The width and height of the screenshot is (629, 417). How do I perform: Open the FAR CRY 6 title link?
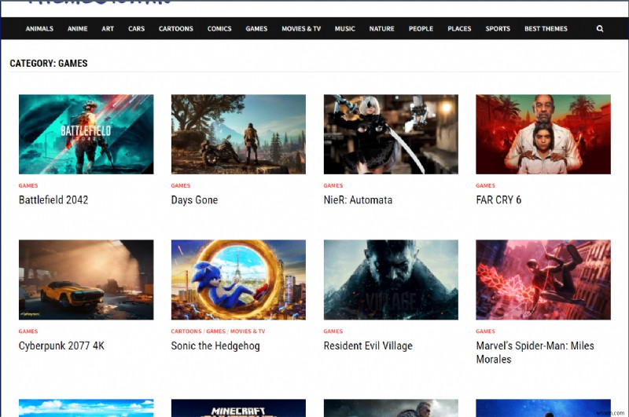click(498, 200)
